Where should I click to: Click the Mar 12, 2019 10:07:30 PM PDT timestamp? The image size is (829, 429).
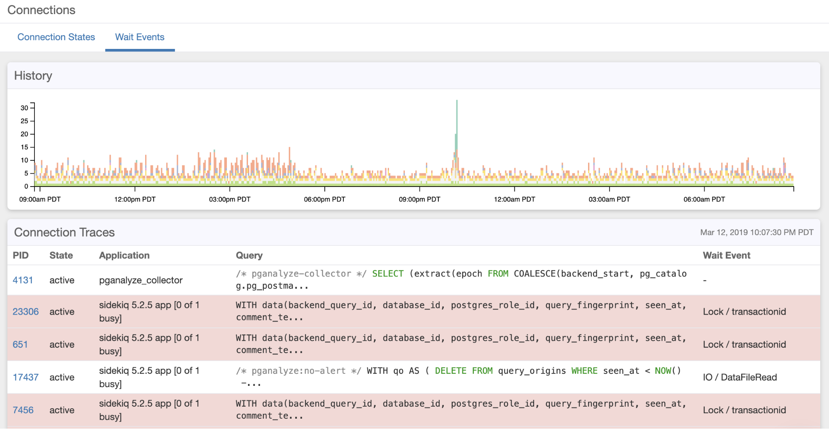tap(757, 232)
